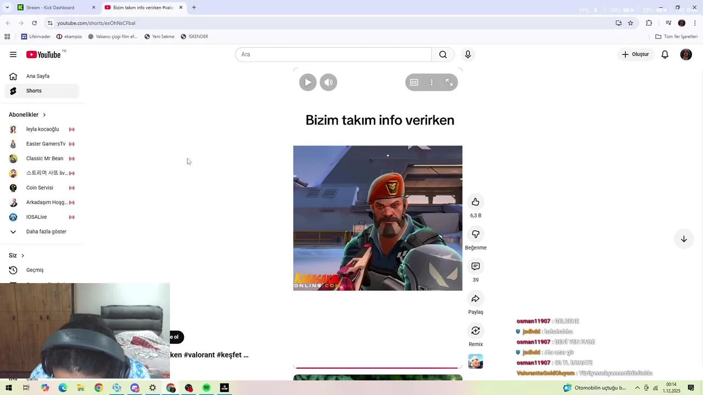Viewport: 703px width, 395px height.
Task: Click the Short video frame
Action: point(378,218)
